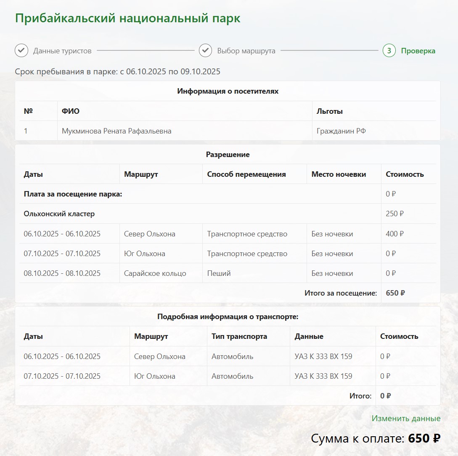Screen dimensions: 458x456
Task: Select the Ольхонский кластер row
Action: pos(59,214)
